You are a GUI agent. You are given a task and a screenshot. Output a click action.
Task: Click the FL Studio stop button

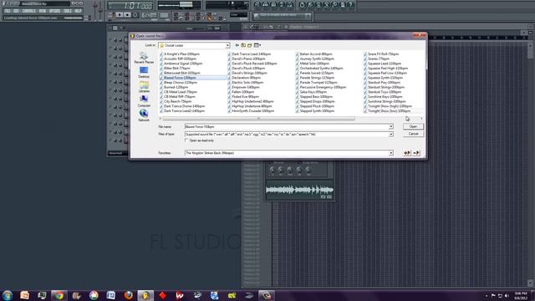[x=127, y=15]
